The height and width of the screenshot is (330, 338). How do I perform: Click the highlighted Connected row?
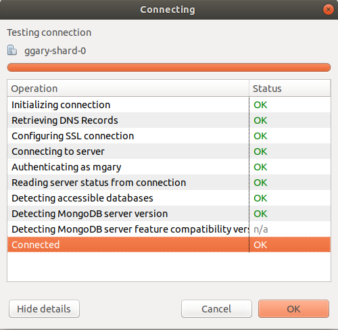tap(169, 245)
